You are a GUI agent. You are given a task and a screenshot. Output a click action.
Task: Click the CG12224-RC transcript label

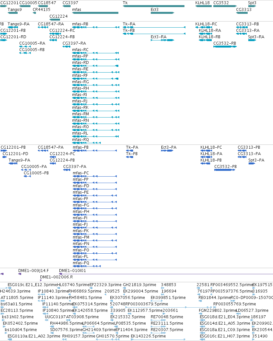(62, 31)
